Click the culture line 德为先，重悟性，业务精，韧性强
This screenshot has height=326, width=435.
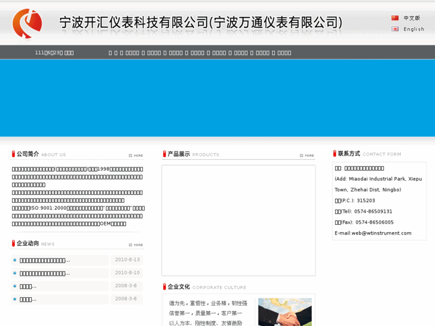coord(208,303)
